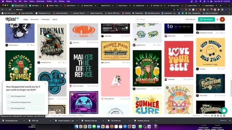The width and height of the screenshot is (232, 130).
Task: Open the red user avatar menu
Action: click(x=222, y=19)
